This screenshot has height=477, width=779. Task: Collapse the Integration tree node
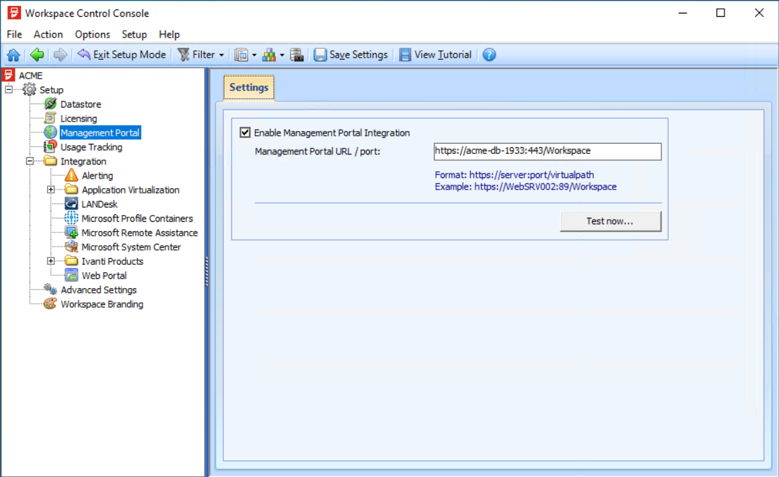[30, 161]
